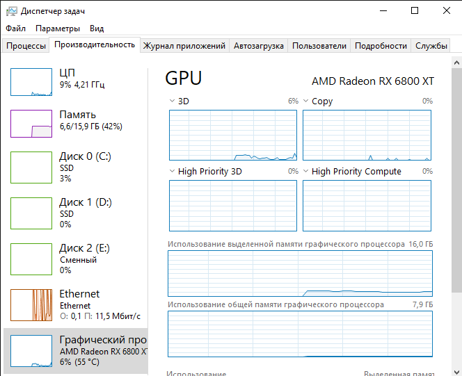The height and width of the screenshot is (376, 462).
Task: Click the scrollbar down arrow
Action: coord(456,372)
